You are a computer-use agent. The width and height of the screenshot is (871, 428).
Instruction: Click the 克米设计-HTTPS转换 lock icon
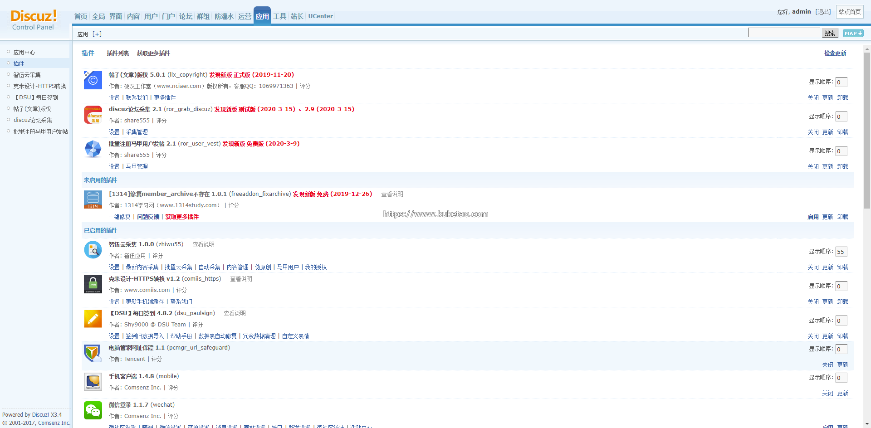93,284
